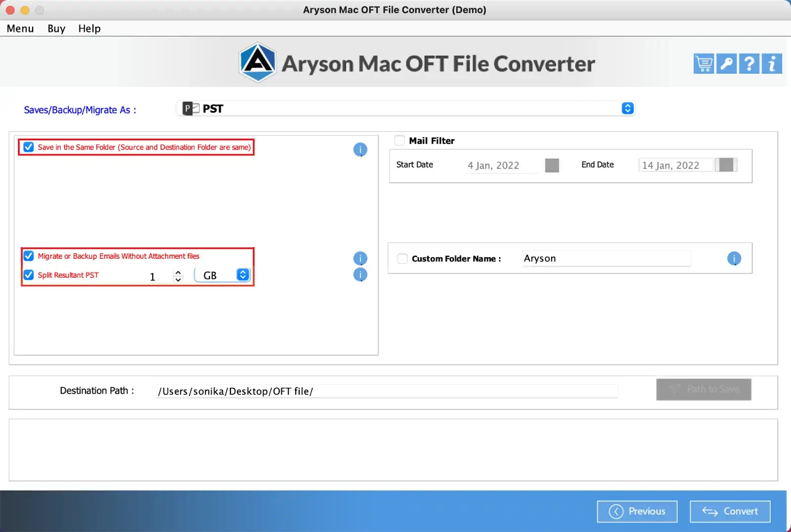
Task: Click the Start Date field 4 Jan, 2022
Action: (x=502, y=165)
